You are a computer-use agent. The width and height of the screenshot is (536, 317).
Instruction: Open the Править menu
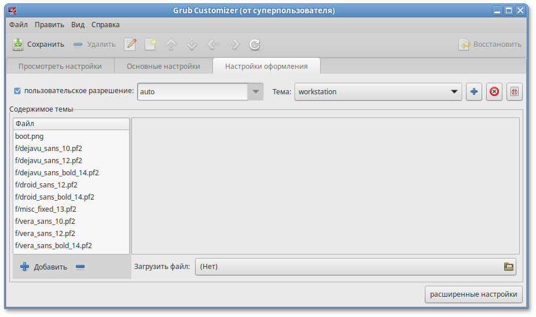pyautogui.click(x=49, y=25)
